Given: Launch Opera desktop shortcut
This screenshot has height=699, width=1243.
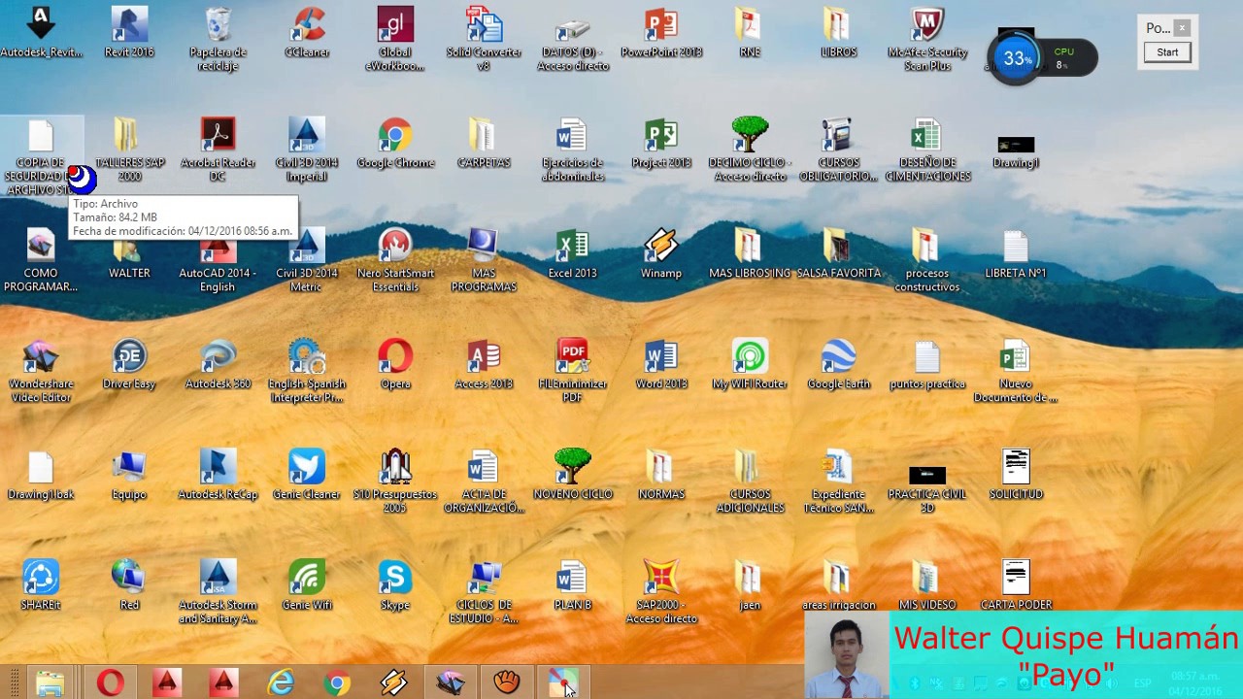Looking at the screenshot, I should click(395, 364).
